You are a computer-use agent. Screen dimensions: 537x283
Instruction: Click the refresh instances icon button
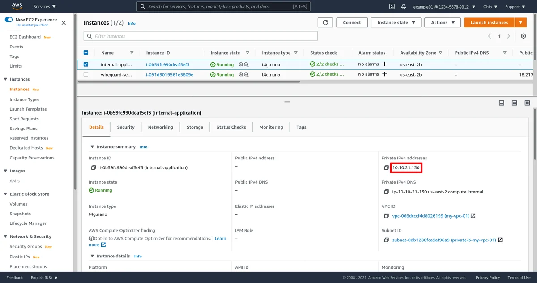(x=325, y=23)
